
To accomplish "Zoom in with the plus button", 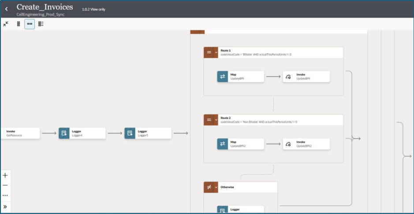I will click(5, 176).
